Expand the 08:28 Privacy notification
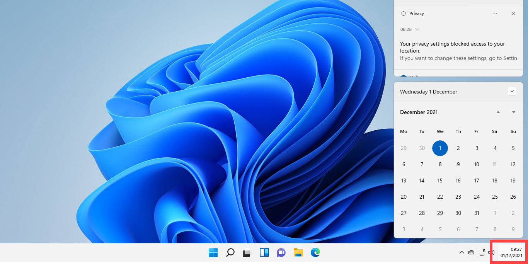 click(417, 29)
